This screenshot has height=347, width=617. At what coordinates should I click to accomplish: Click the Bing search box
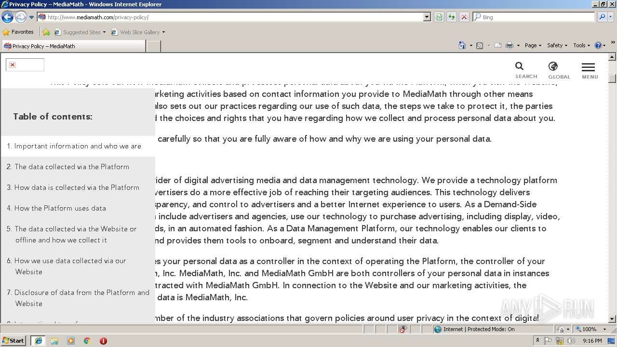(534, 17)
